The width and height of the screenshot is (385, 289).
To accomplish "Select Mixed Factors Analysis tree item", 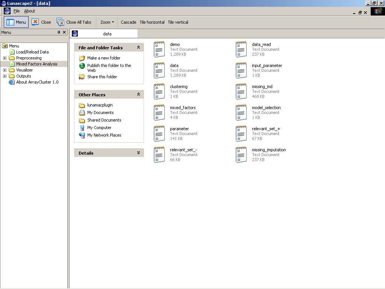I will pos(36,64).
